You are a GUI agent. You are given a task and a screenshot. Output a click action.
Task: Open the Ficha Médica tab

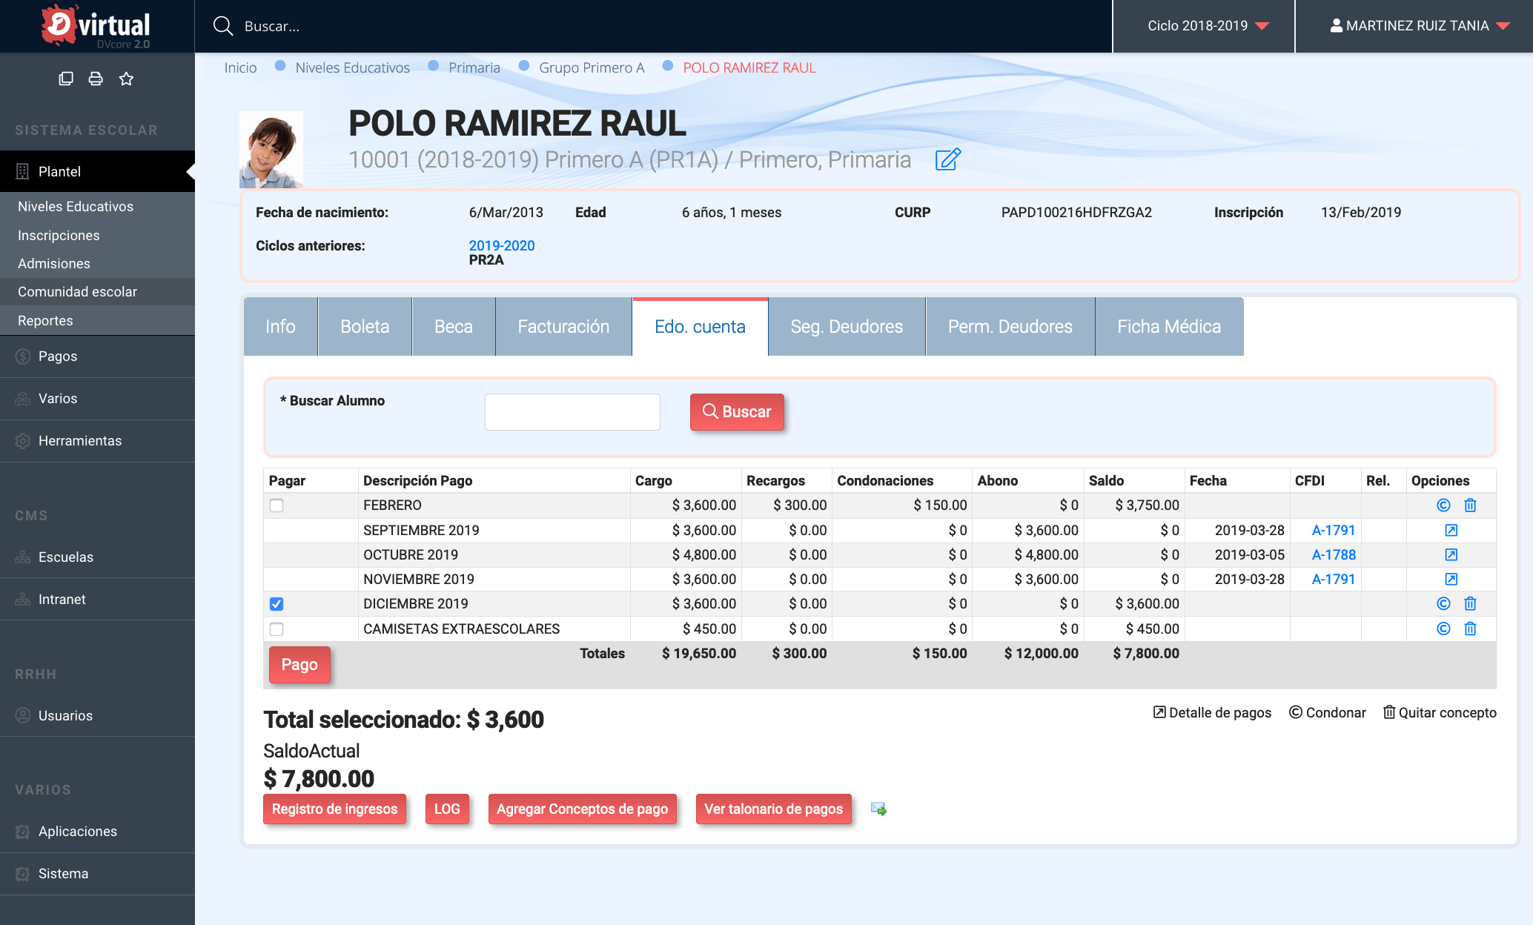(1169, 327)
